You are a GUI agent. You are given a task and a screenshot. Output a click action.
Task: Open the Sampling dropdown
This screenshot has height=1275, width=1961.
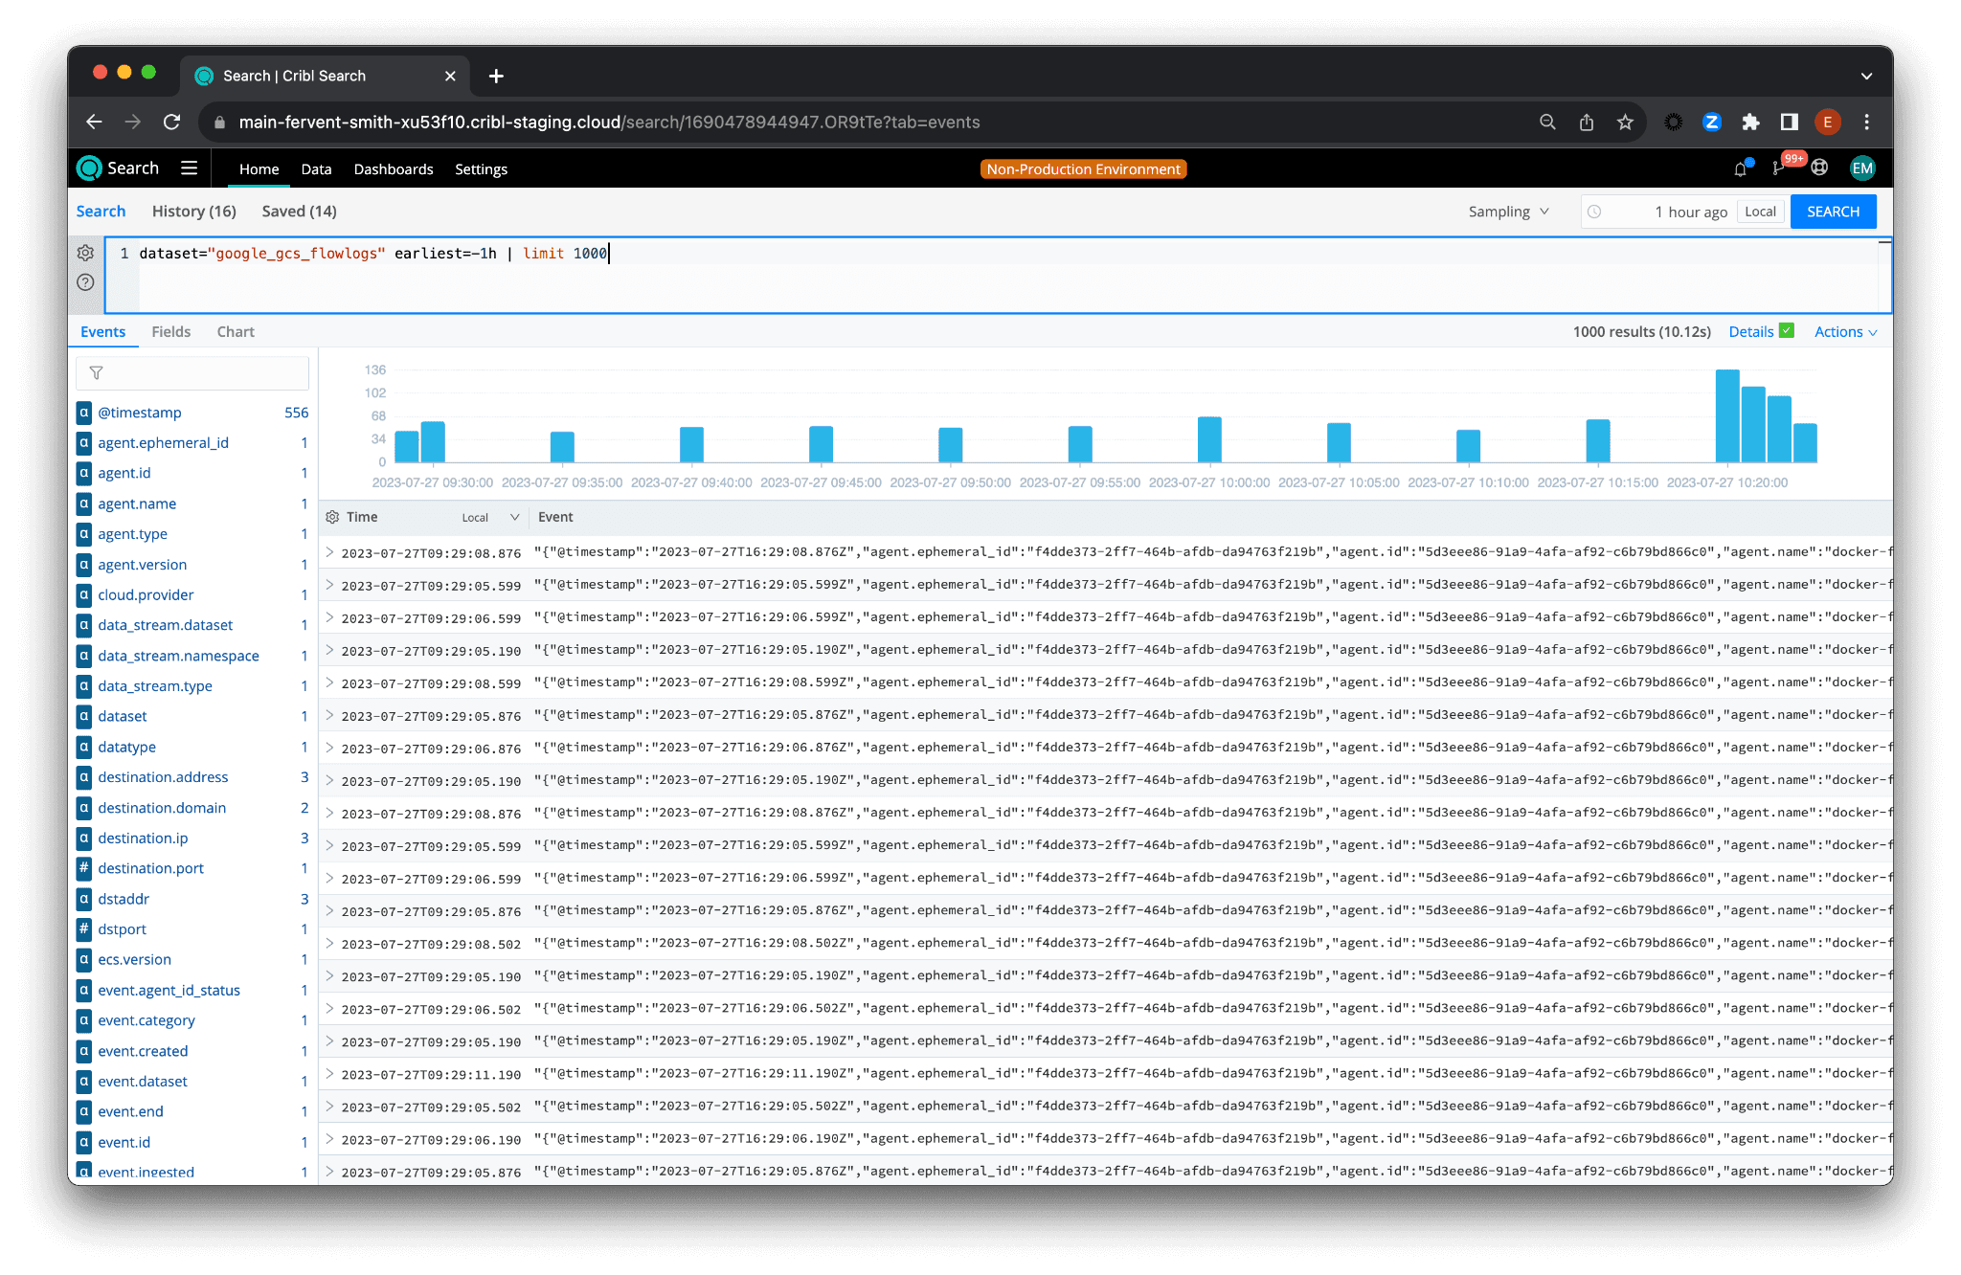pos(1508,212)
